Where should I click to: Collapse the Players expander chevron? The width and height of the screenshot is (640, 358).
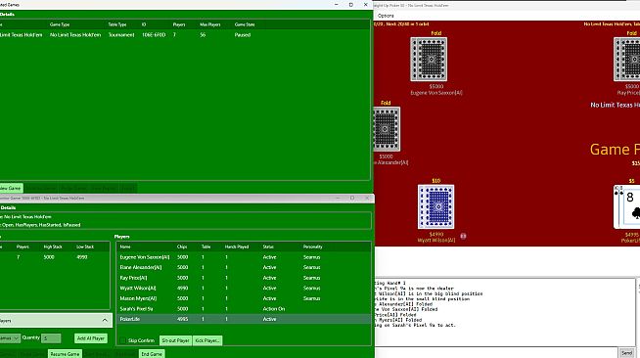105,321
